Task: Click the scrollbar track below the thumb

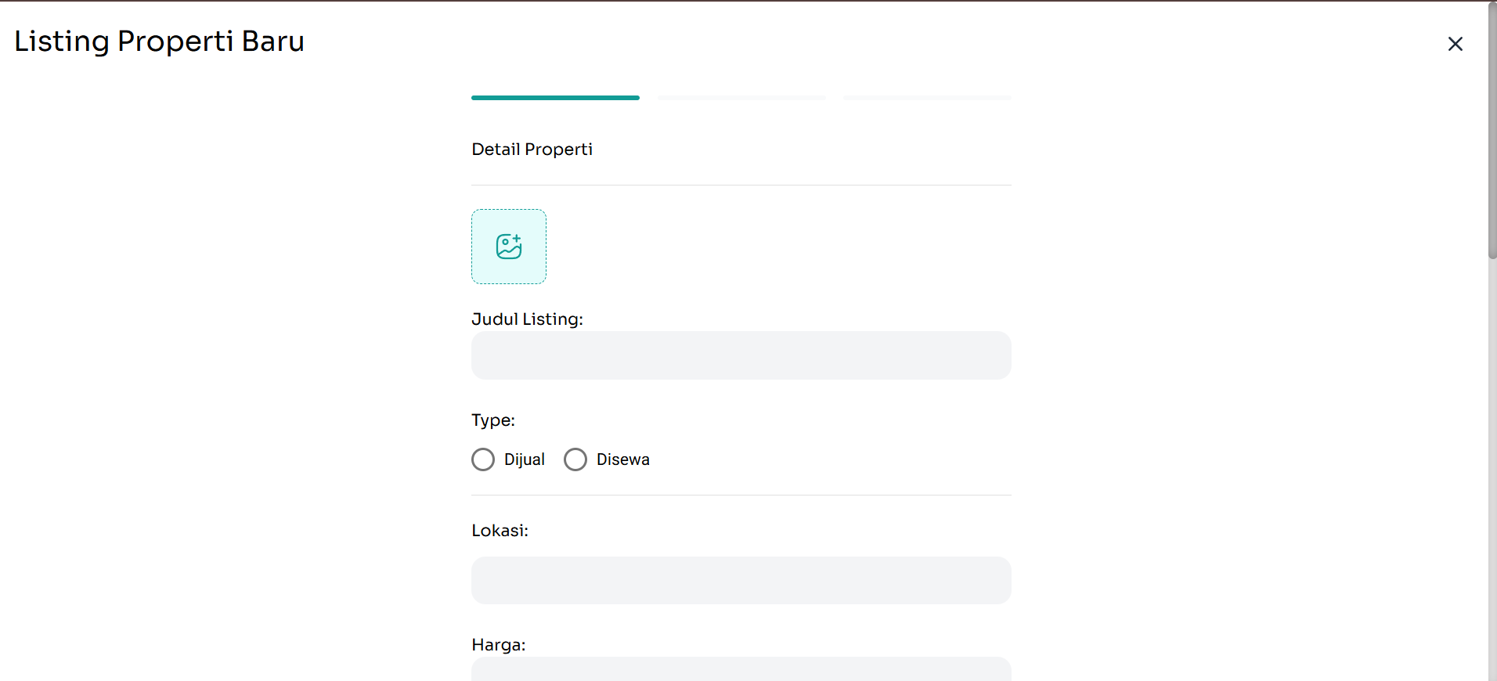Action: coord(1492,470)
